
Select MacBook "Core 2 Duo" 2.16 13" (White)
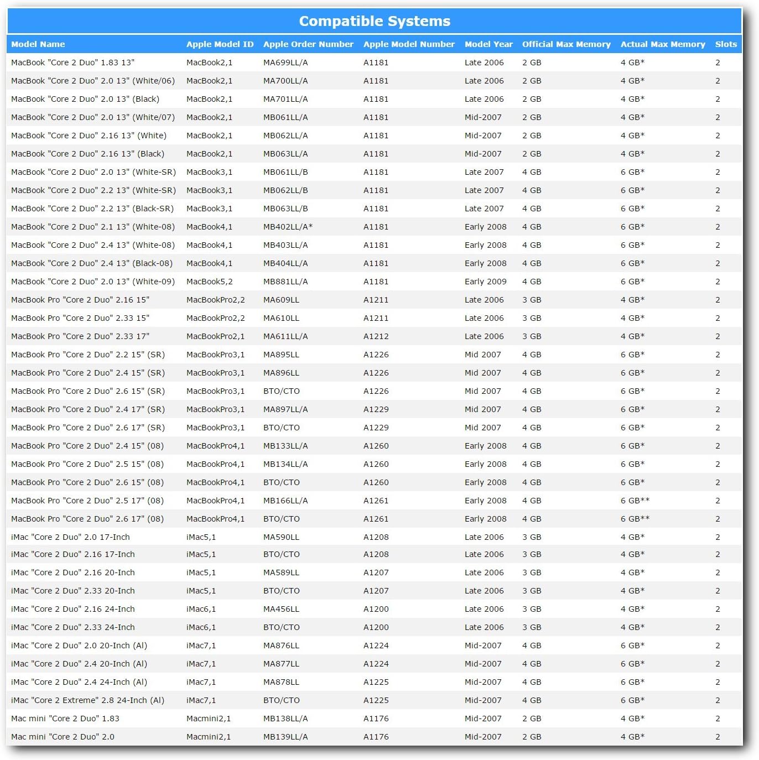click(89, 136)
